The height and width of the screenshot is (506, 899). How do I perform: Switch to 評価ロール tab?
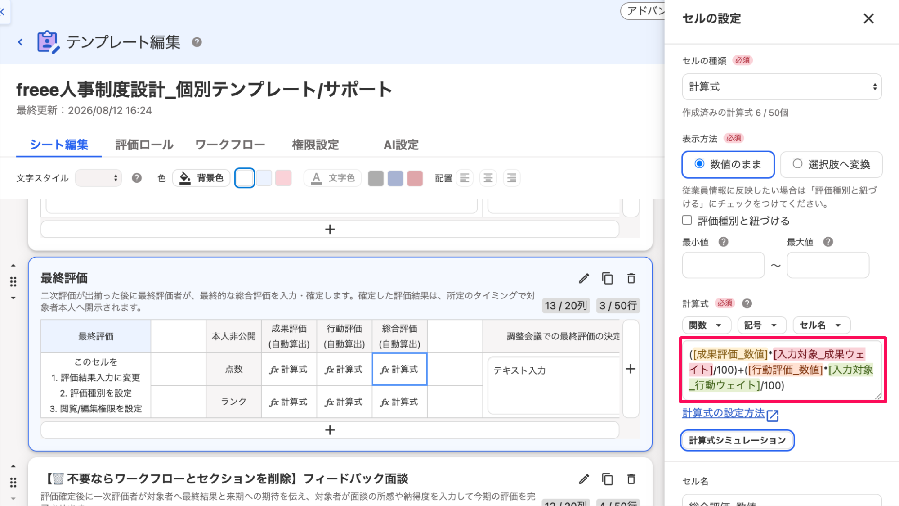point(144,145)
